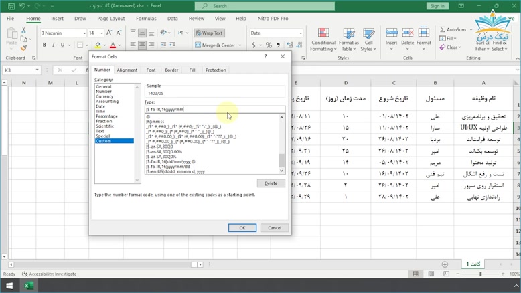Expand the Borders dropdown arrow
The width and height of the screenshot is (521, 293).
point(87,45)
